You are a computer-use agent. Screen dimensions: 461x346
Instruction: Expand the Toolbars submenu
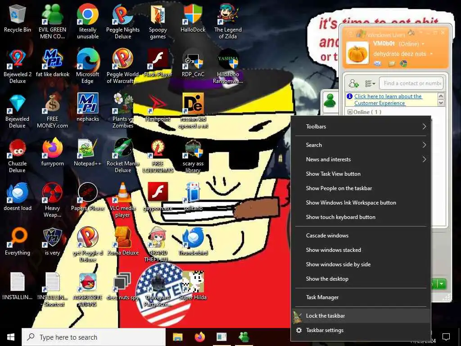[x=361, y=127]
